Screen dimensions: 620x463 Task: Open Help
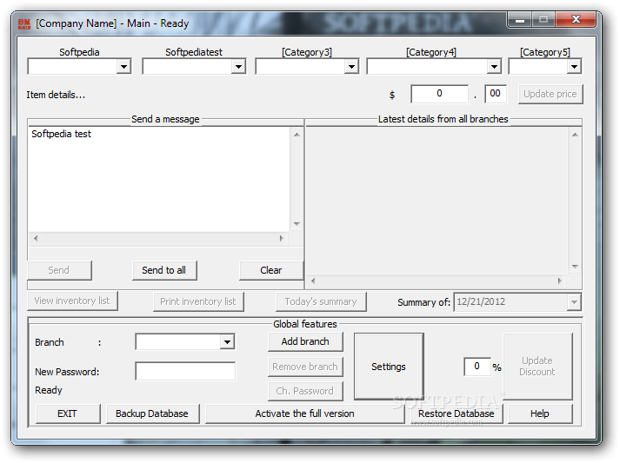[540, 413]
